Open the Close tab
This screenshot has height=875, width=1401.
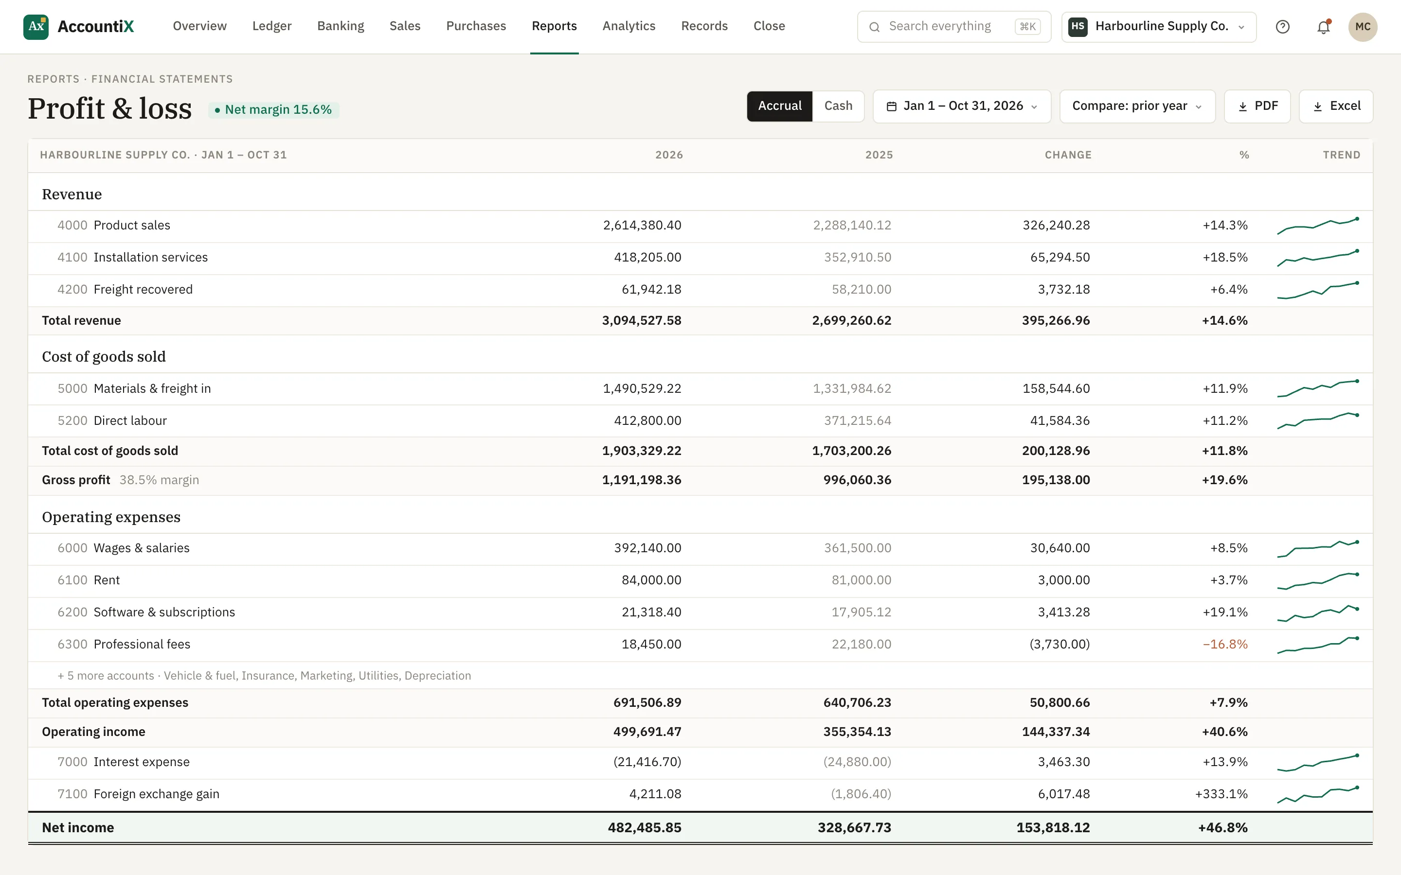pos(769,26)
